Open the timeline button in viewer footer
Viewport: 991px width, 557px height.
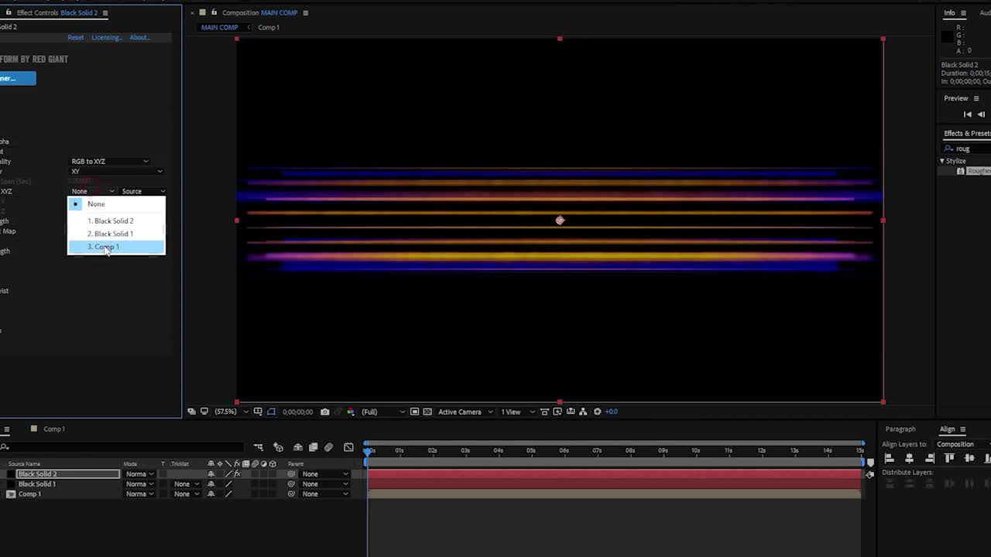pos(570,412)
